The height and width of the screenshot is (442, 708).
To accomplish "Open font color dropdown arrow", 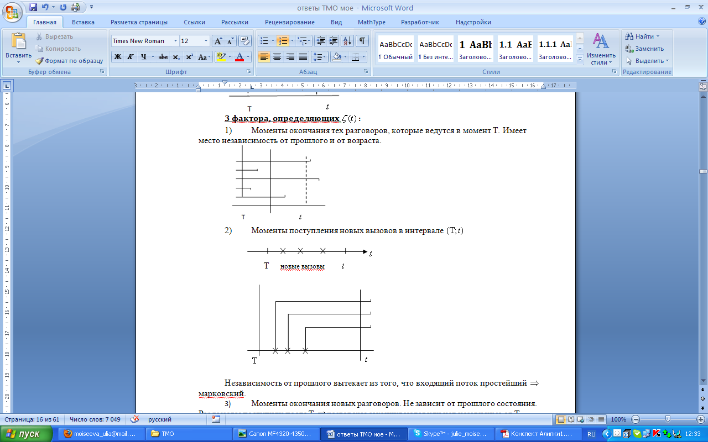I will pyautogui.click(x=248, y=57).
